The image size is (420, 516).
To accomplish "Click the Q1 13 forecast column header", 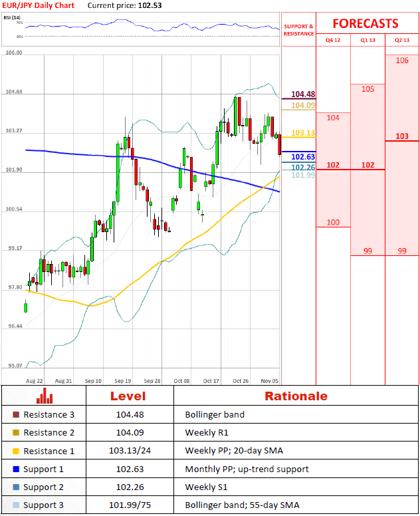I will click(367, 40).
